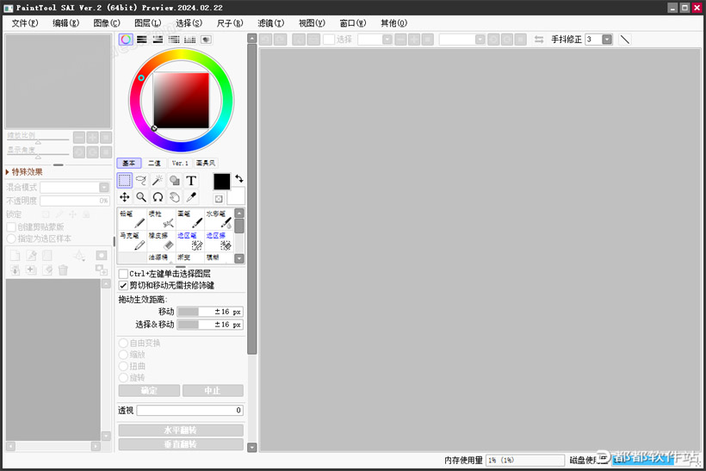Image resolution: width=706 pixels, height=471 pixels.
Task: Select the magic wand tool
Action: [x=158, y=181]
